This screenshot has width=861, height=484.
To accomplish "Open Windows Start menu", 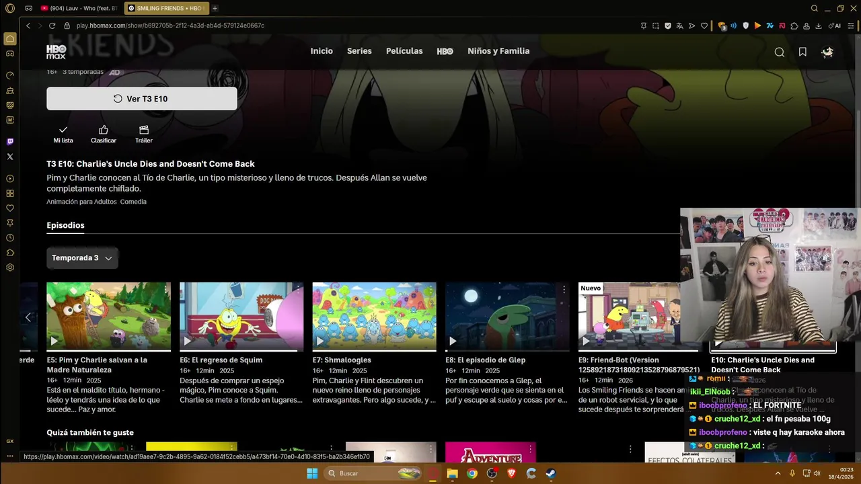I will [x=312, y=473].
